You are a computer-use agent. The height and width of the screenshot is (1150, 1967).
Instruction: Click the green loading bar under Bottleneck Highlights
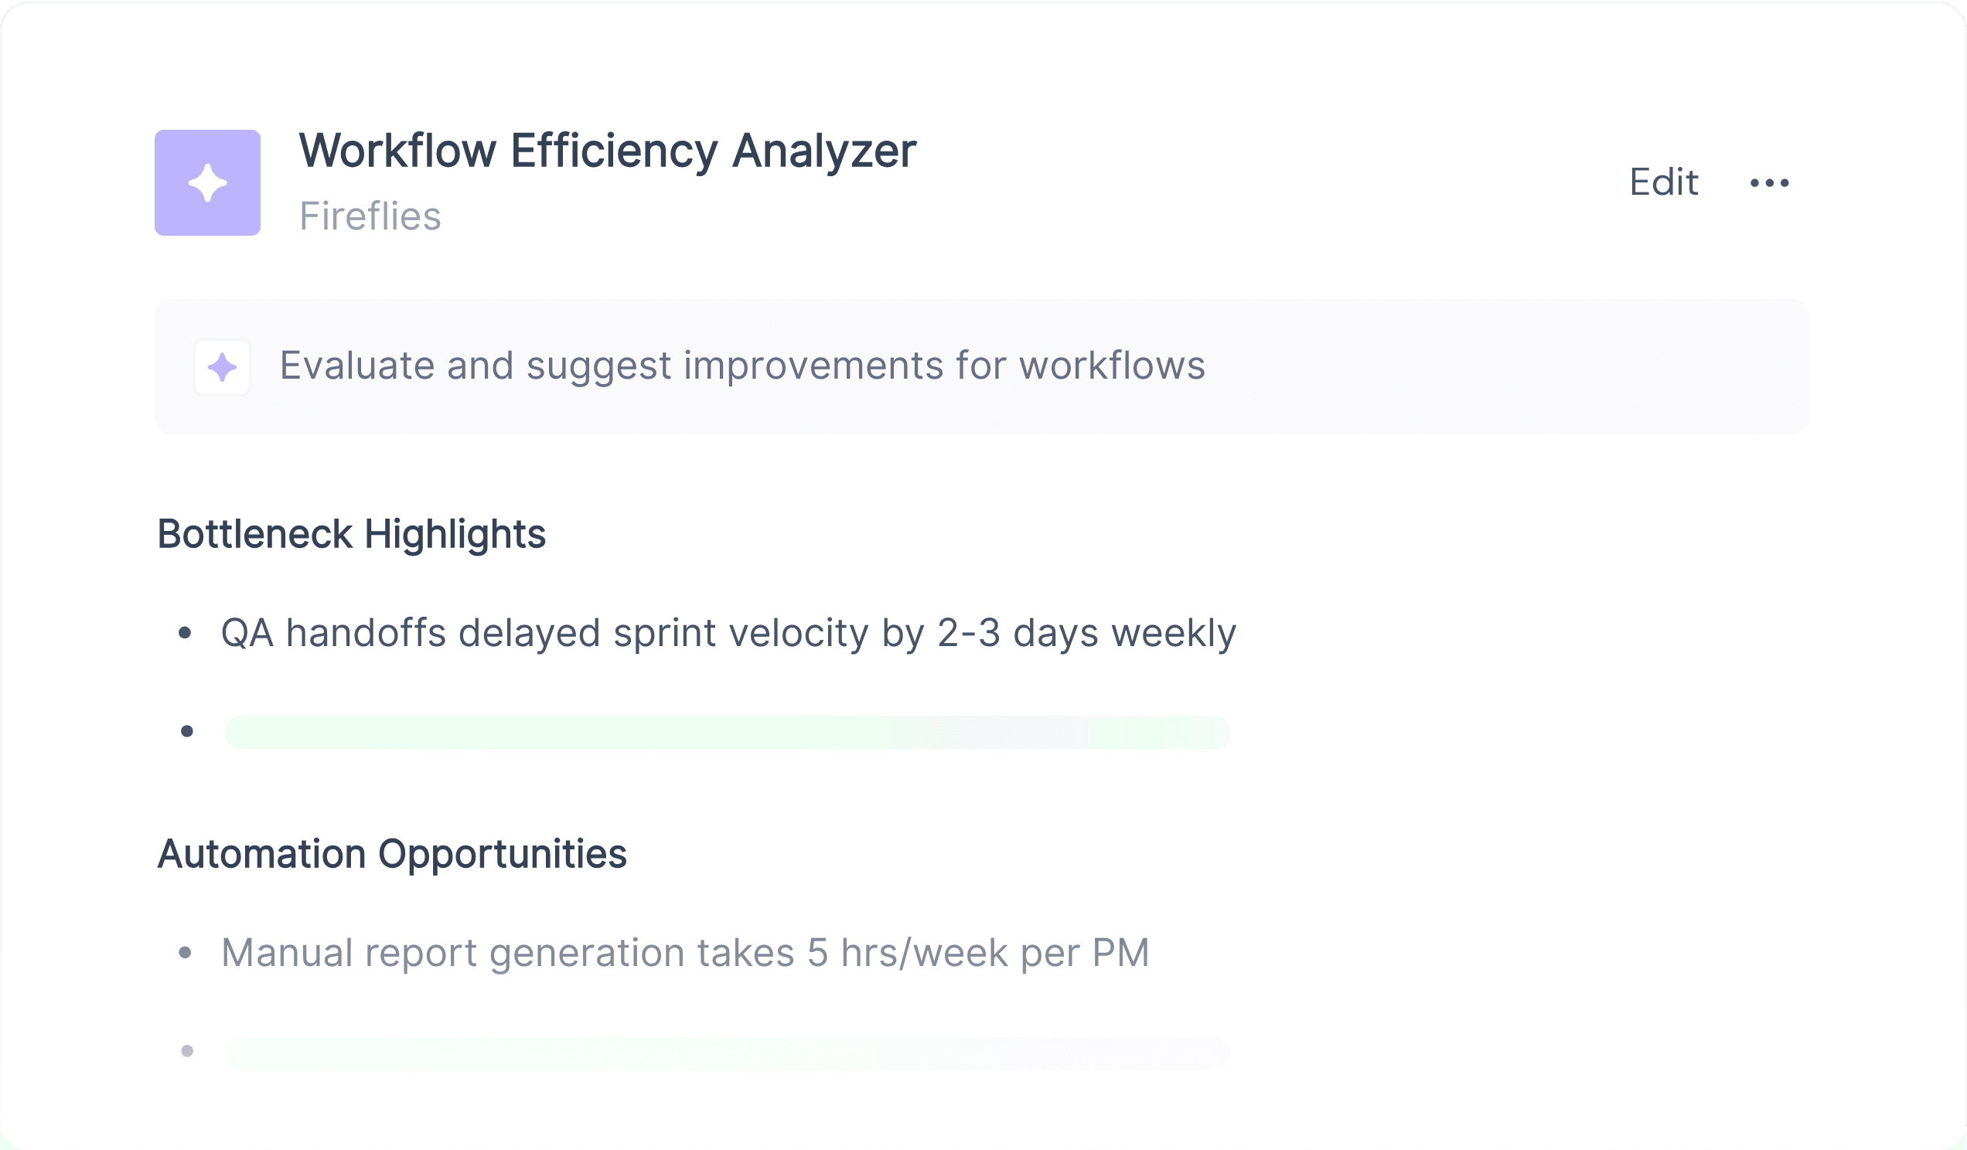728,732
